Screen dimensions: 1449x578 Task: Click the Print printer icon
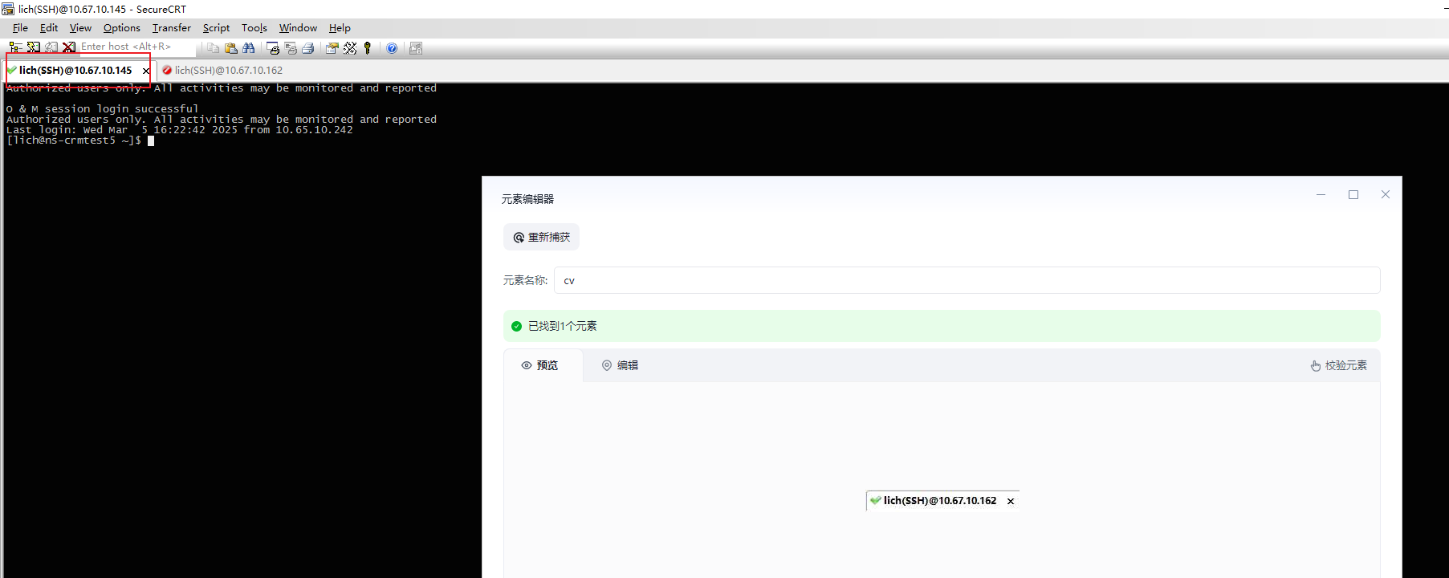coord(308,48)
